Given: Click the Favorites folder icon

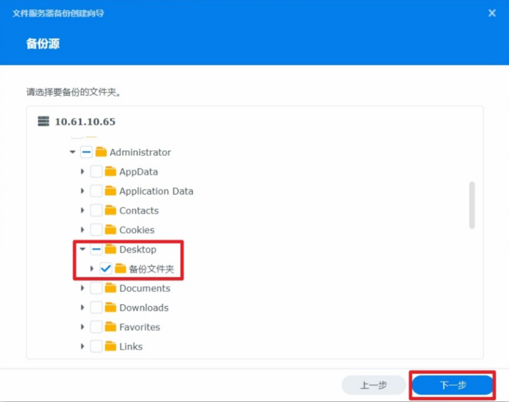Looking at the screenshot, I should [110, 327].
